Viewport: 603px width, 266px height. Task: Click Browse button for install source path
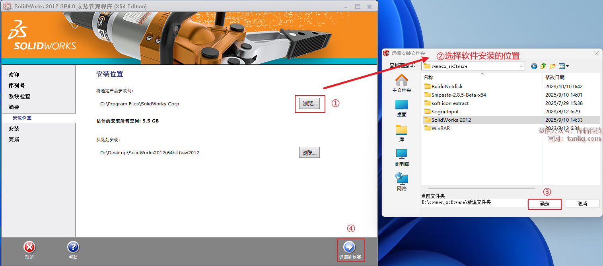[309, 153]
